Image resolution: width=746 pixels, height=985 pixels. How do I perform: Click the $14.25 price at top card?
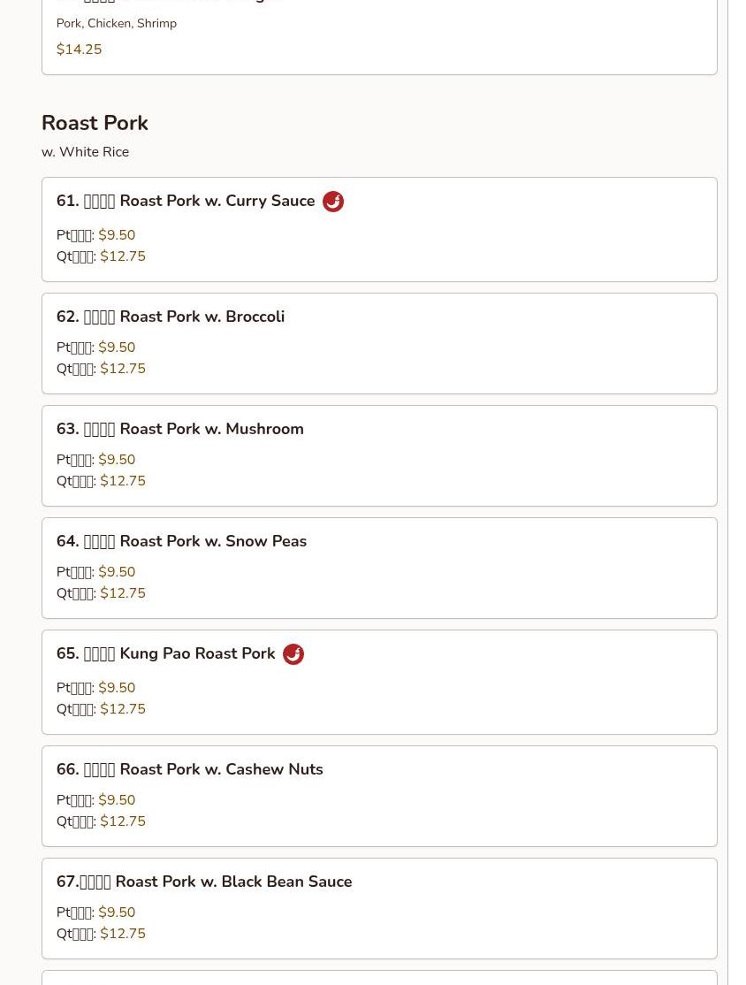[79, 50]
